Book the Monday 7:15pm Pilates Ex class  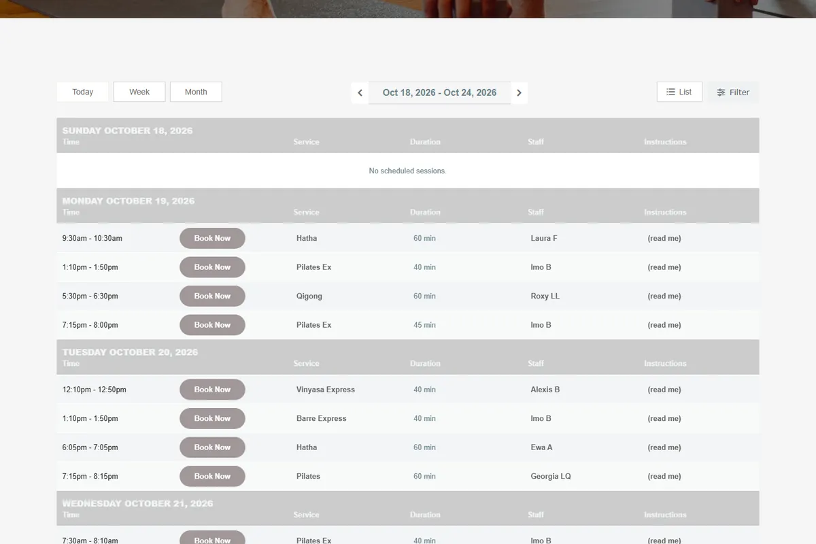point(212,325)
